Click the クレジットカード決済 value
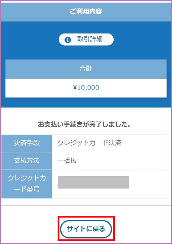 (x=89, y=143)
